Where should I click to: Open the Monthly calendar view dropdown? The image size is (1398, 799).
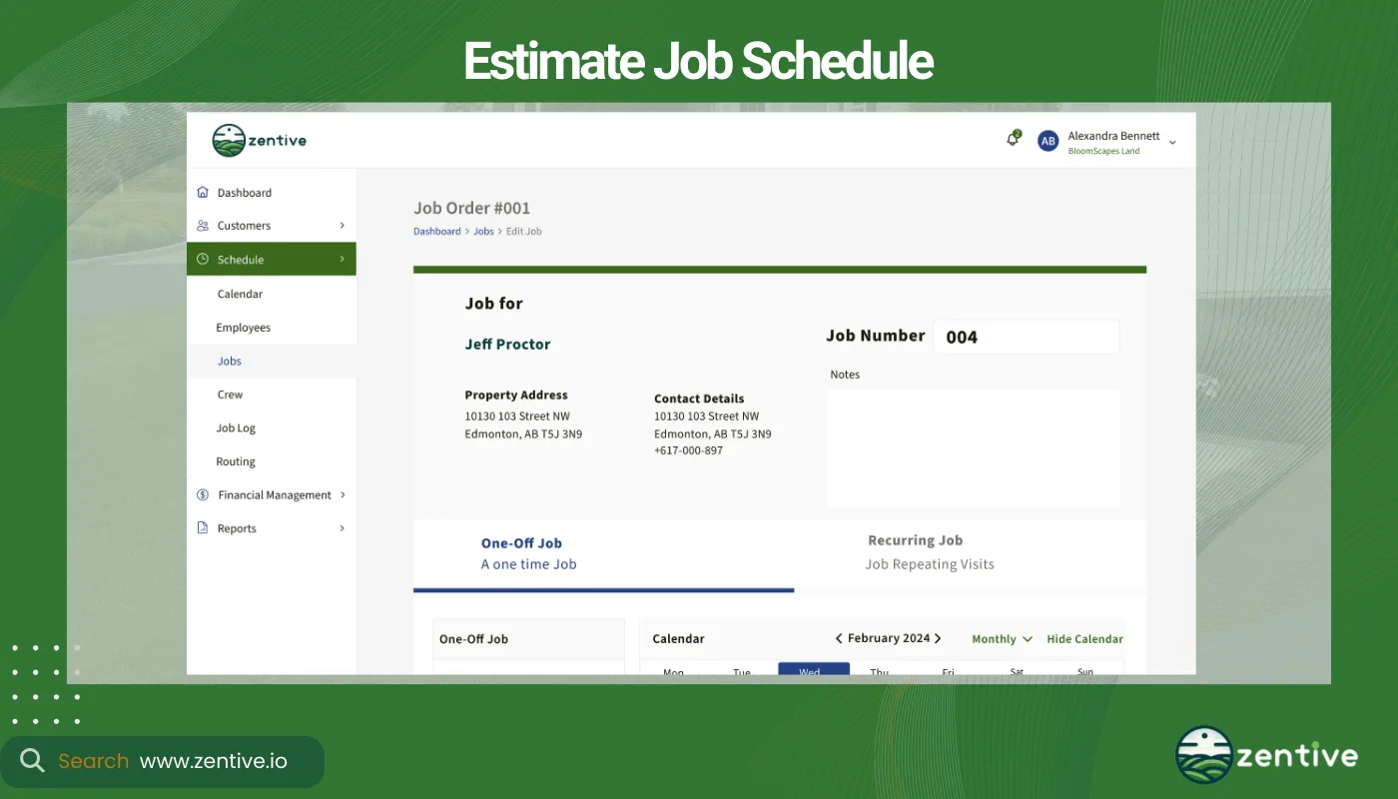pos(1000,638)
